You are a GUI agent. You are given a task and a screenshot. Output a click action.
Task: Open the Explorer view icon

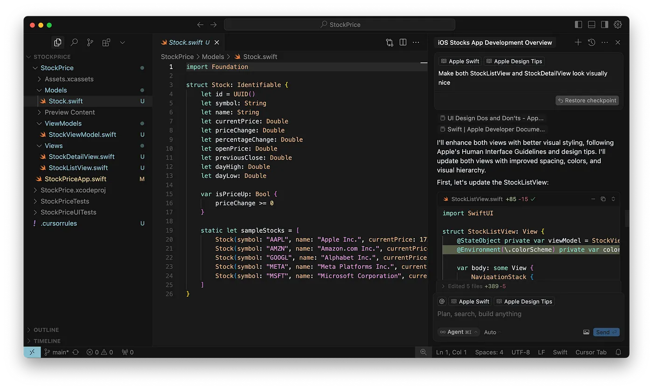(58, 42)
